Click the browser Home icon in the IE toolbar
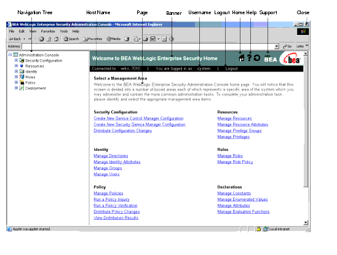 tap(56, 39)
